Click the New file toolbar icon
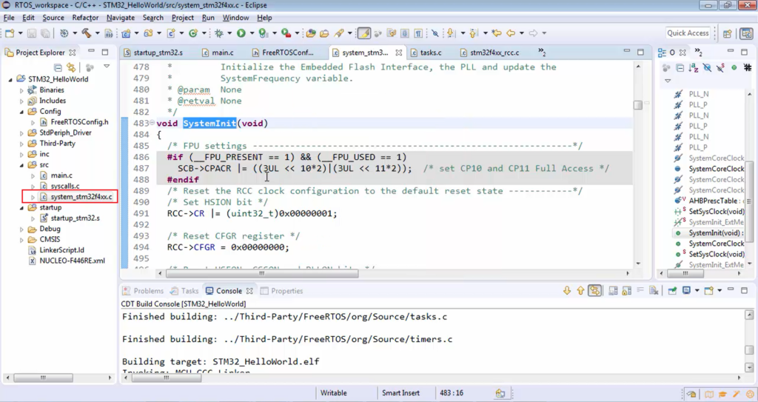Screen dimensions: 758x402 (9, 33)
